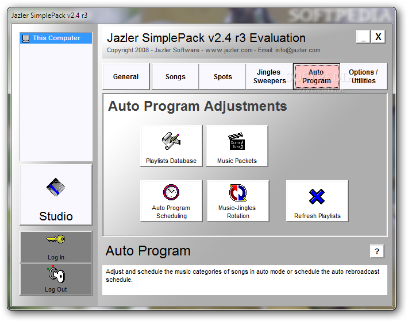Switch to the General tab
The width and height of the screenshot is (408, 322).
(126, 77)
